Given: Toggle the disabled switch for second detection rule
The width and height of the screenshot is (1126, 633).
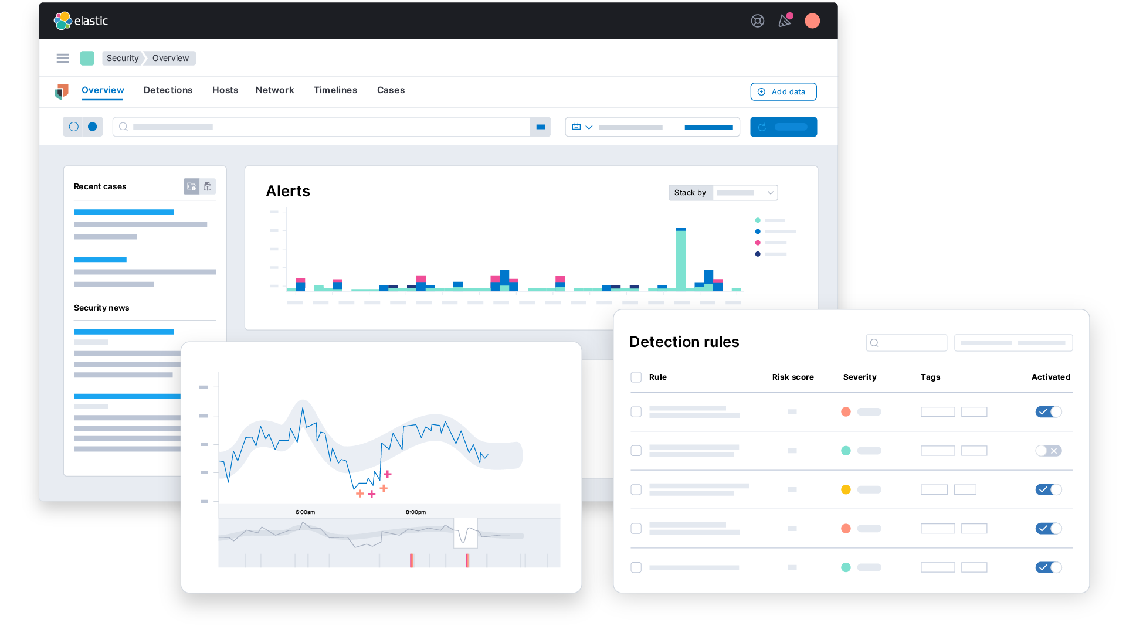Looking at the screenshot, I should (x=1049, y=451).
